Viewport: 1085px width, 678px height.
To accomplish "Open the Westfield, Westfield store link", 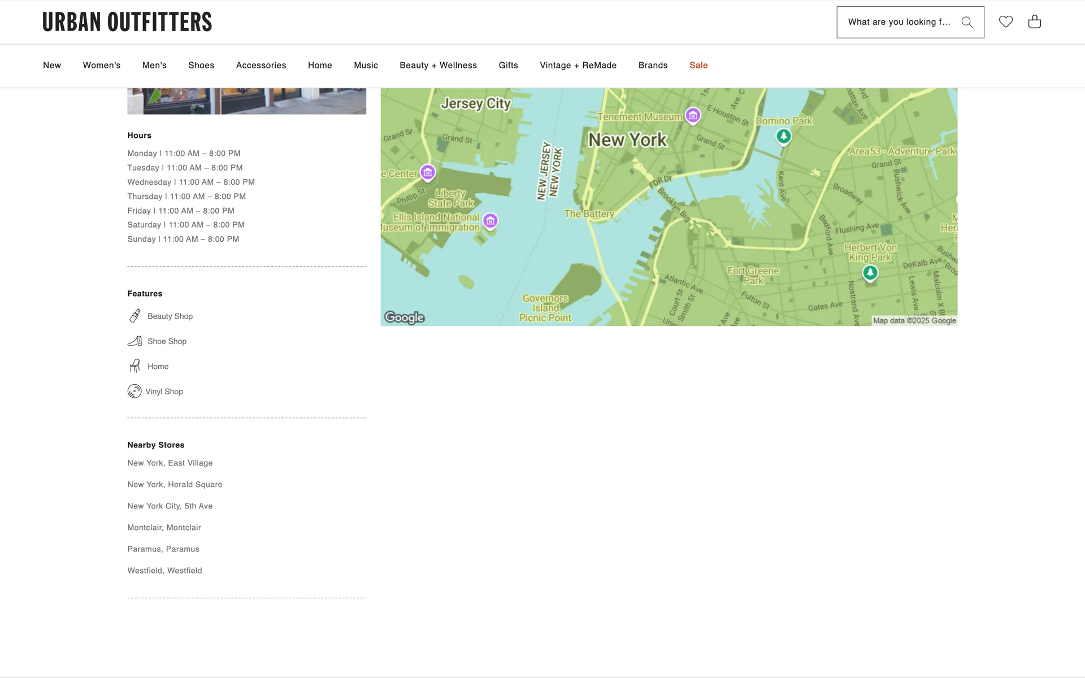I will click(164, 571).
